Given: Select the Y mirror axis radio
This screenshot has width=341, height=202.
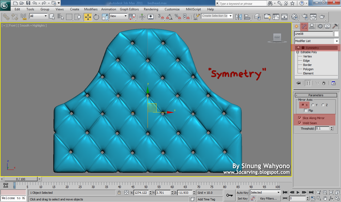Looking at the screenshot, I should [313, 105].
